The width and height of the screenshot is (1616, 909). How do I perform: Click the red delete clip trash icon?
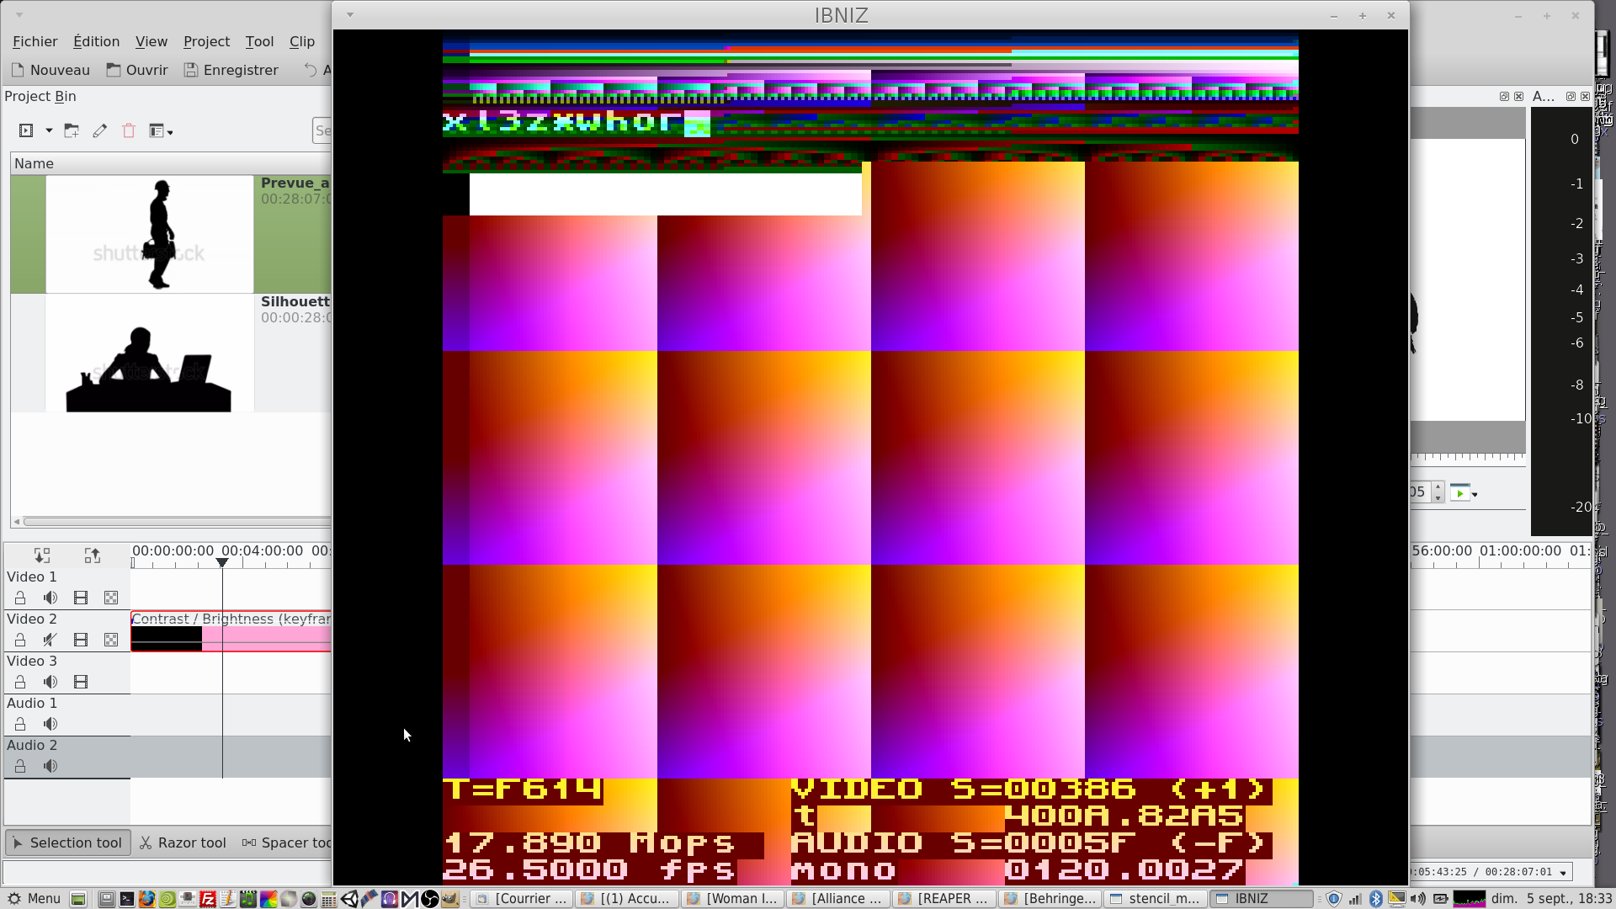(x=129, y=130)
